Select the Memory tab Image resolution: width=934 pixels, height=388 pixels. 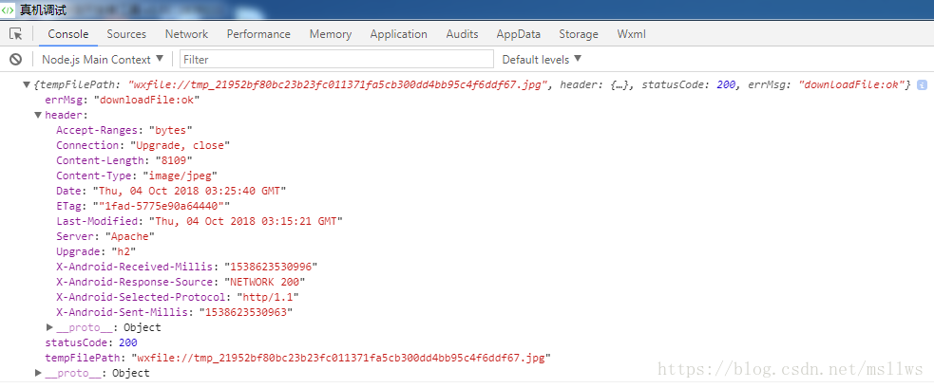(330, 34)
